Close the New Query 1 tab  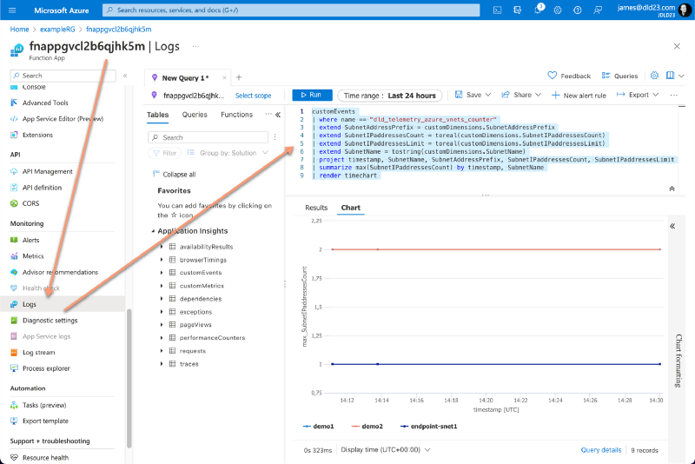point(224,78)
